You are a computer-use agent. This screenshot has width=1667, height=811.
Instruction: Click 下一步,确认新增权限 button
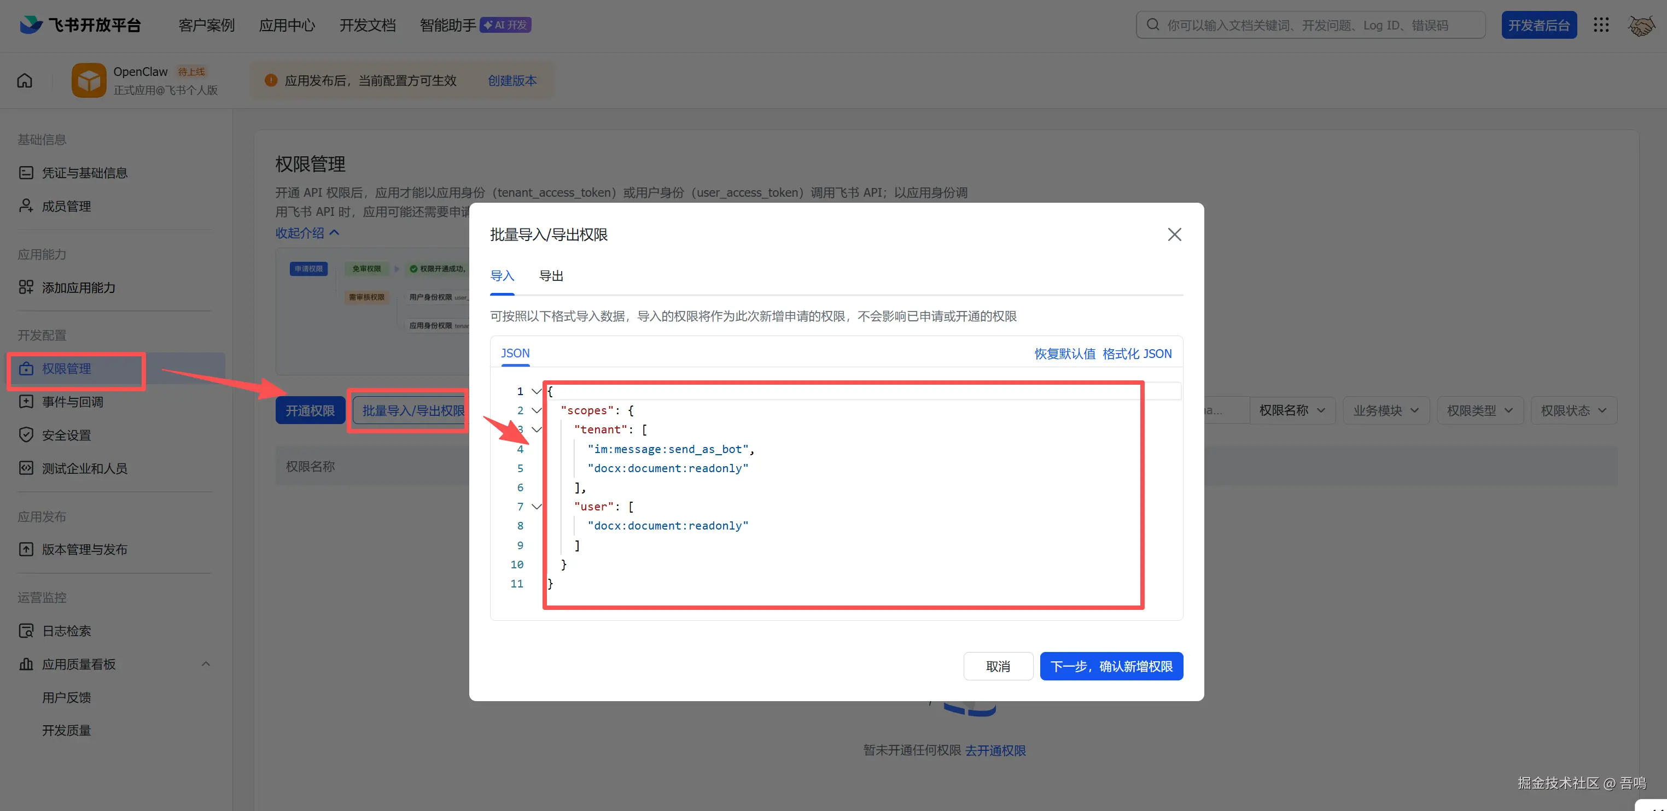[1111, 666]
